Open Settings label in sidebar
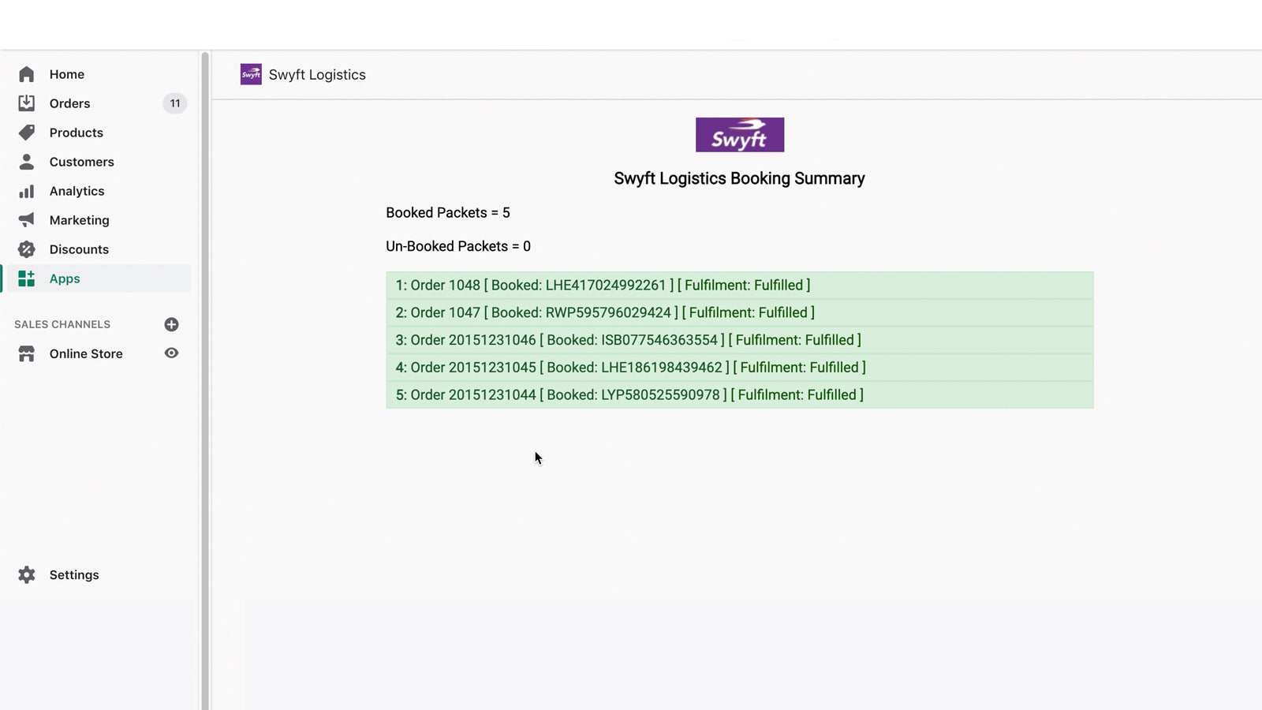This screenshot has height=710, width=1262. coord(74,575)
